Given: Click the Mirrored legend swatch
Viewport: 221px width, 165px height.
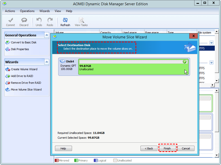Looking at the screenshot, I should 56,160.
